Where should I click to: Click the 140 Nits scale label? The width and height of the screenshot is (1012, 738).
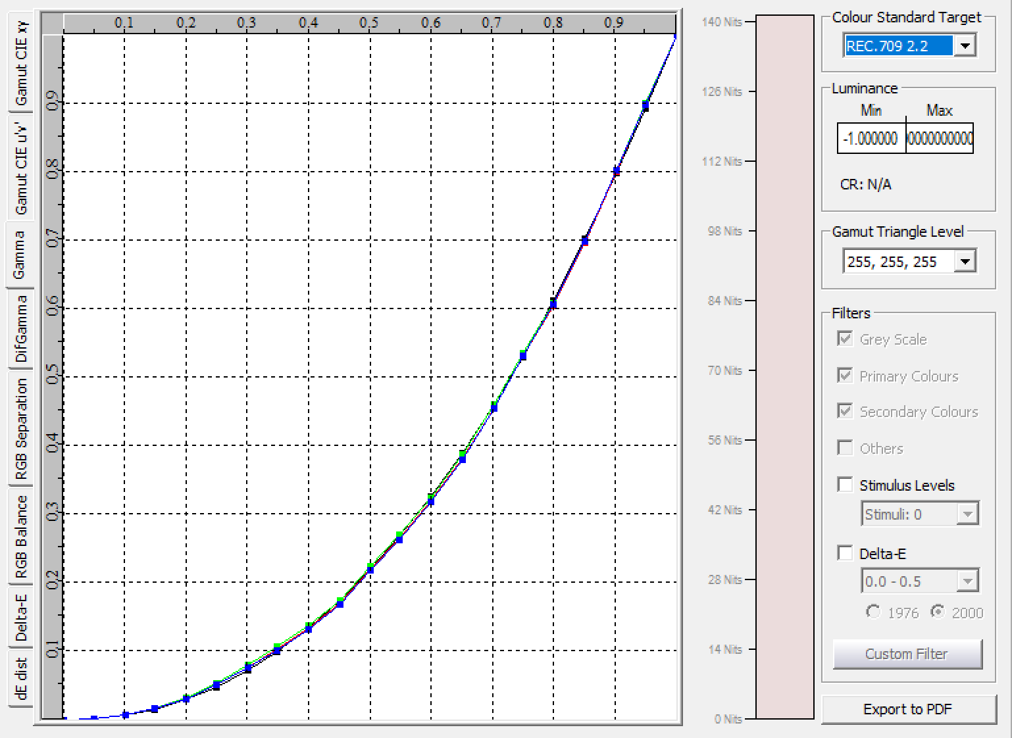point(722,22)
